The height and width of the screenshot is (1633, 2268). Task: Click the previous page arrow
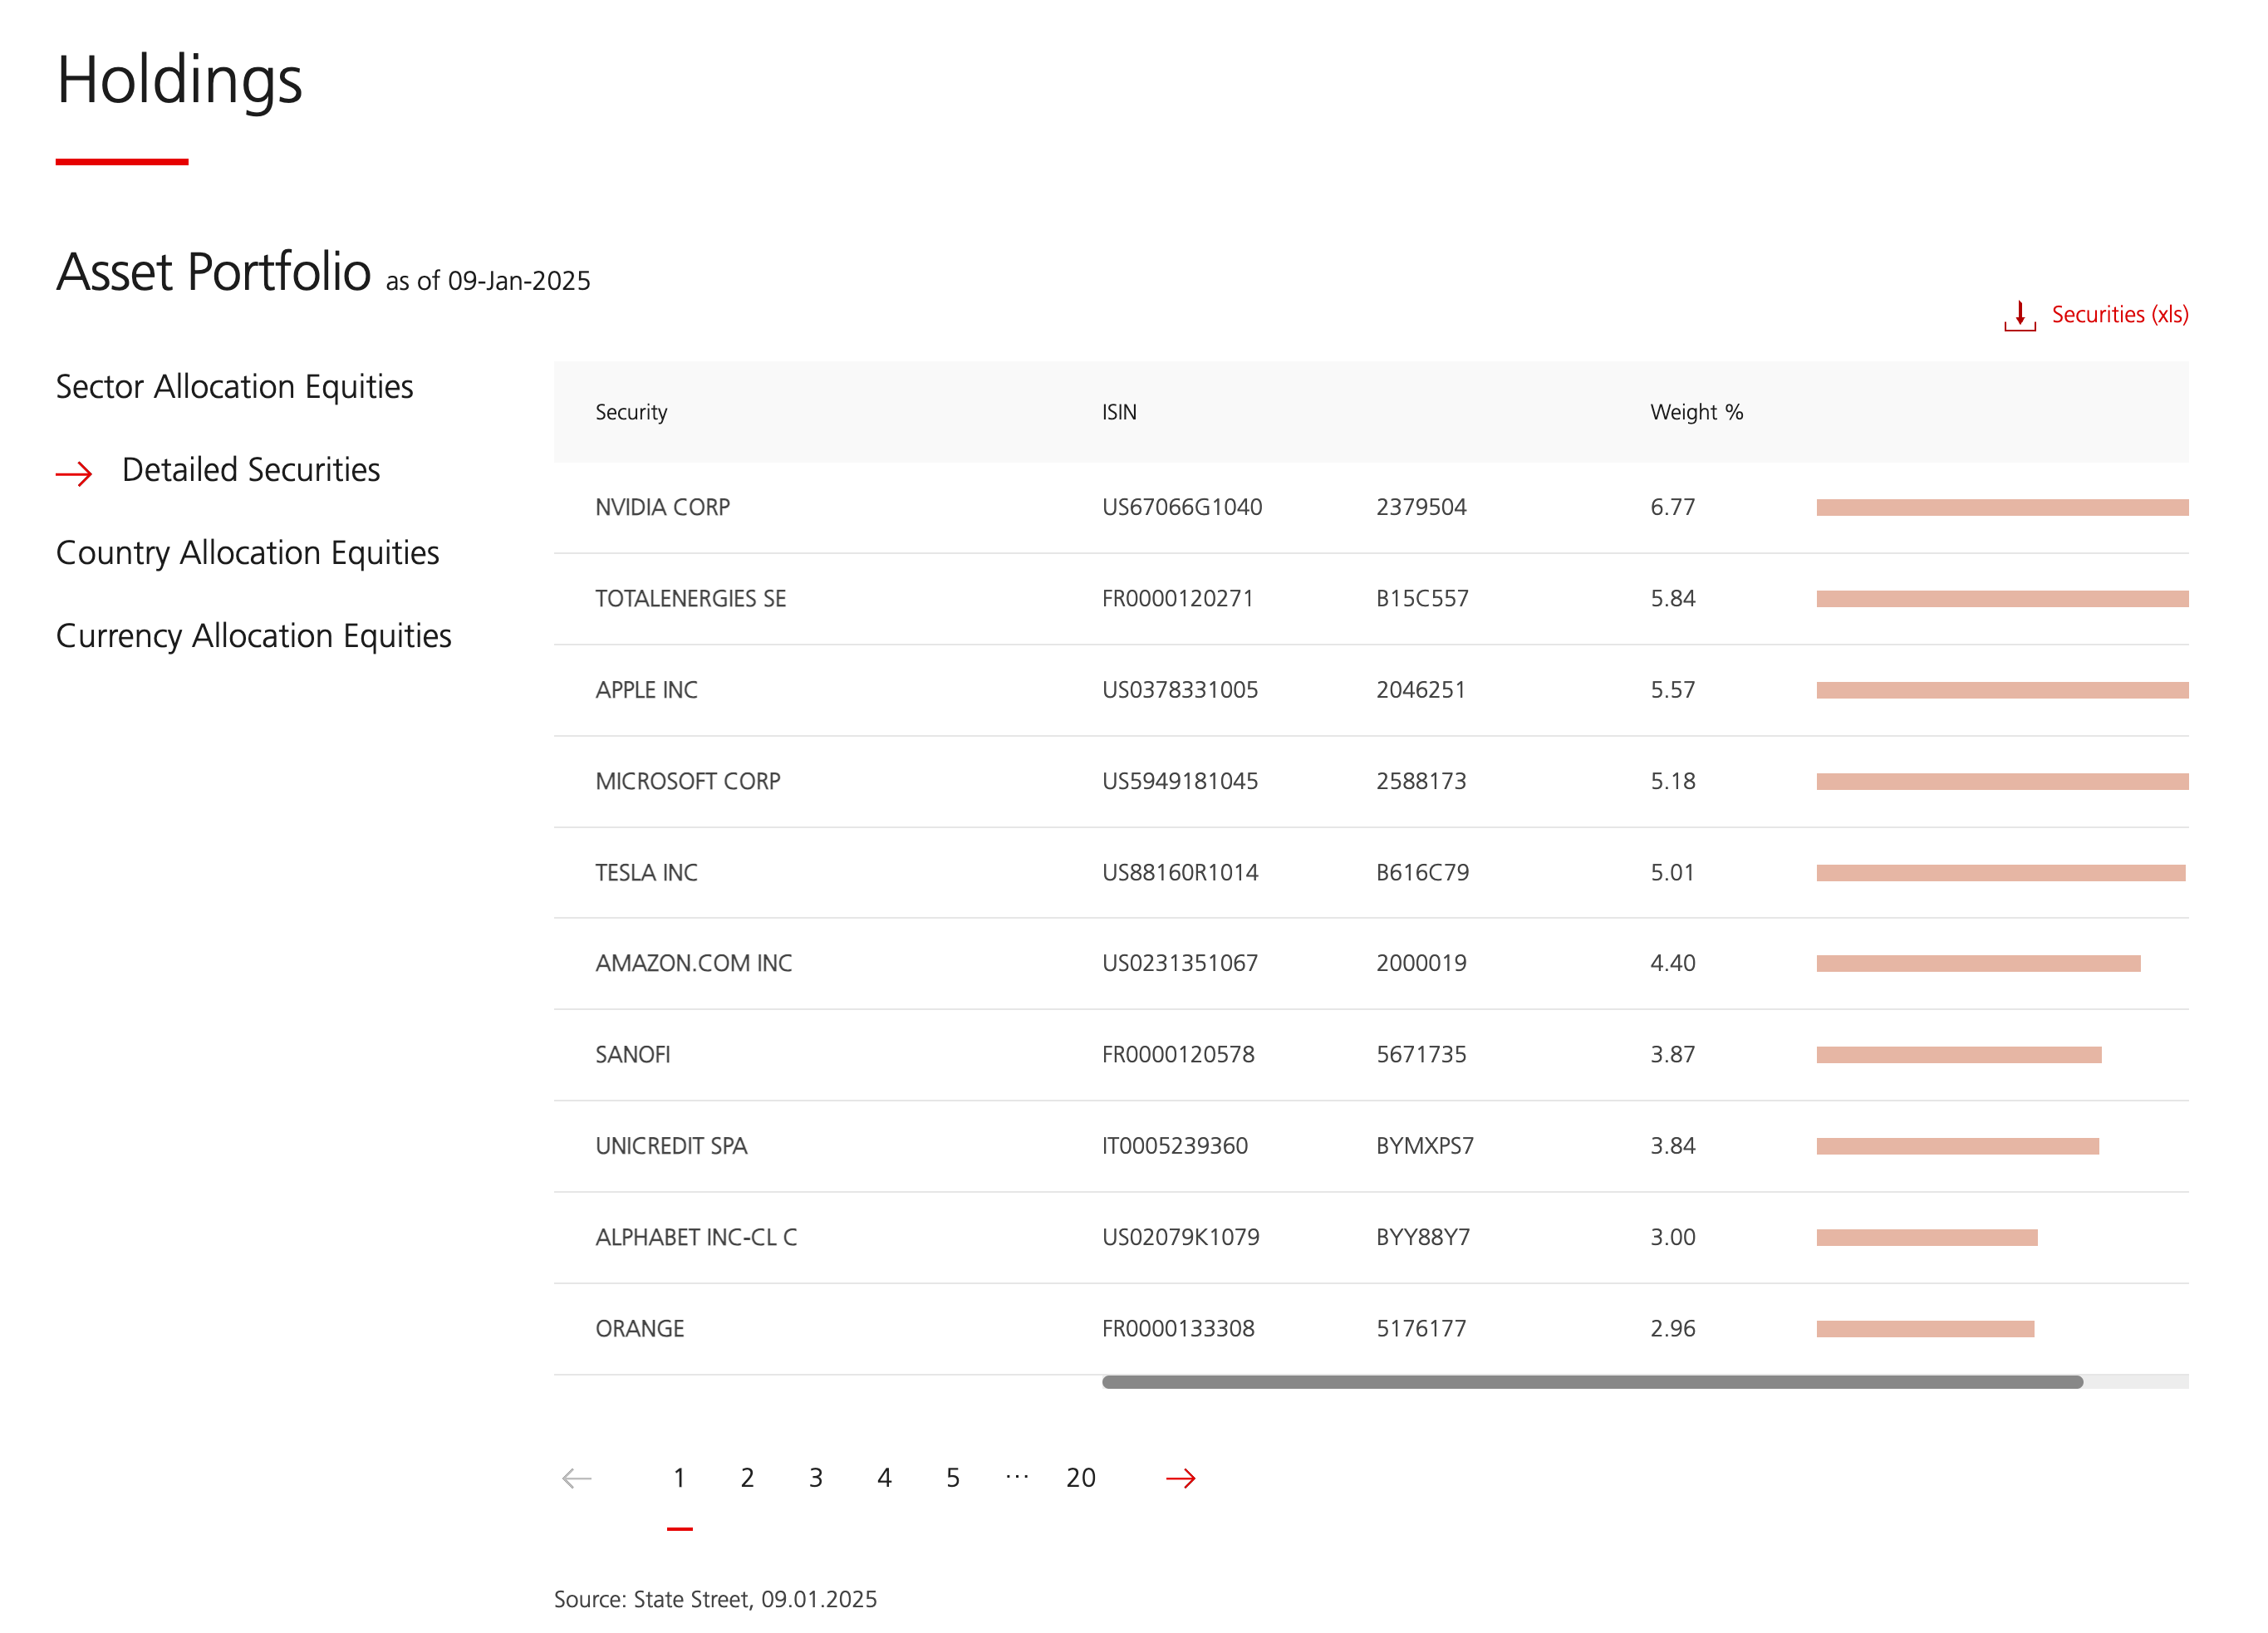(x=577, y=1478)
